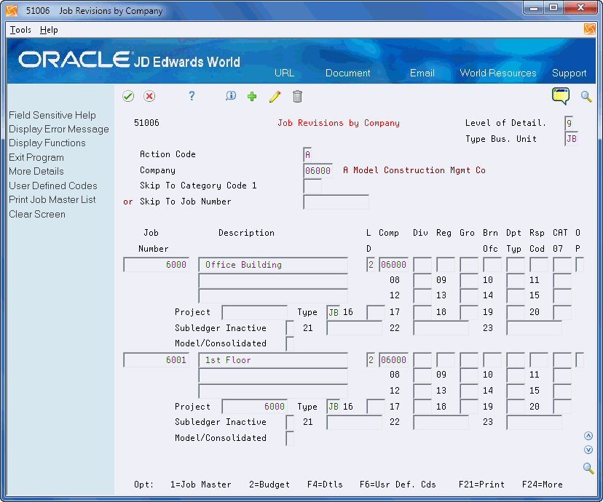Select Display Error Message in sidebar
603x502 pixels.
[59, 129]
